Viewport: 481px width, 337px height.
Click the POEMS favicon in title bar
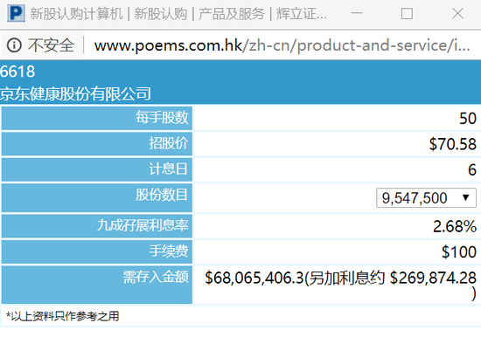coord(16,13)
